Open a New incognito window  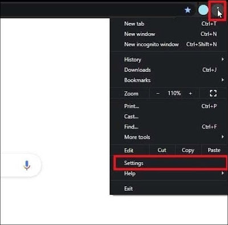coord(169,45)
